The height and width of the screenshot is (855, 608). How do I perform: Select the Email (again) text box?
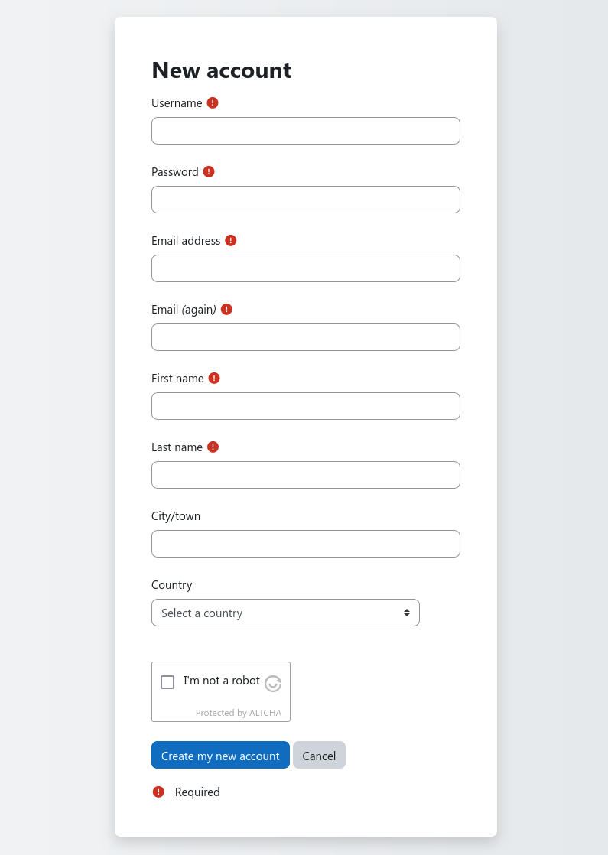[x=305, y=337]
